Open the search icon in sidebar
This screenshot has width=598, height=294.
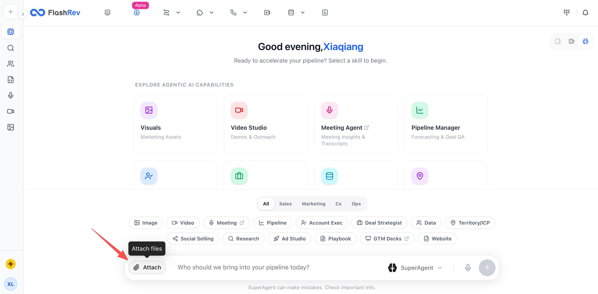pos(11,48)
